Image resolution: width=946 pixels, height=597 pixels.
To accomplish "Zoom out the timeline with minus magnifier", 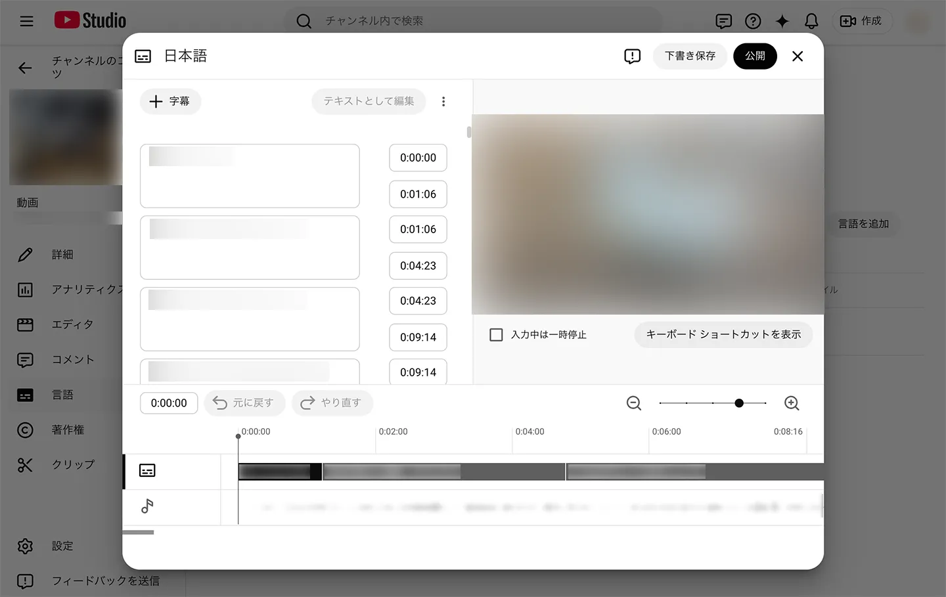I will (634, 403).
